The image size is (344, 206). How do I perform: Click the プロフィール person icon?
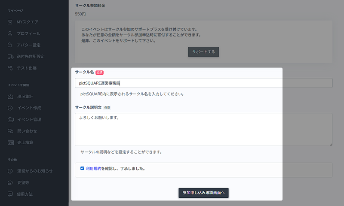pos(10,33)
